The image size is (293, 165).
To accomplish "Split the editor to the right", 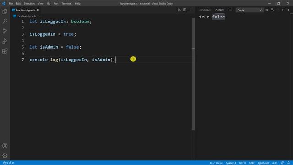I will pyautogui.click(x=184, y=10).
